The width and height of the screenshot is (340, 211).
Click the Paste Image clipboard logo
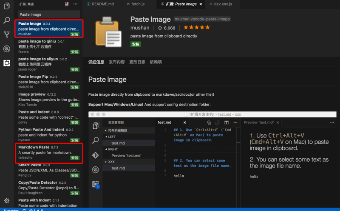tap(108, 32)
